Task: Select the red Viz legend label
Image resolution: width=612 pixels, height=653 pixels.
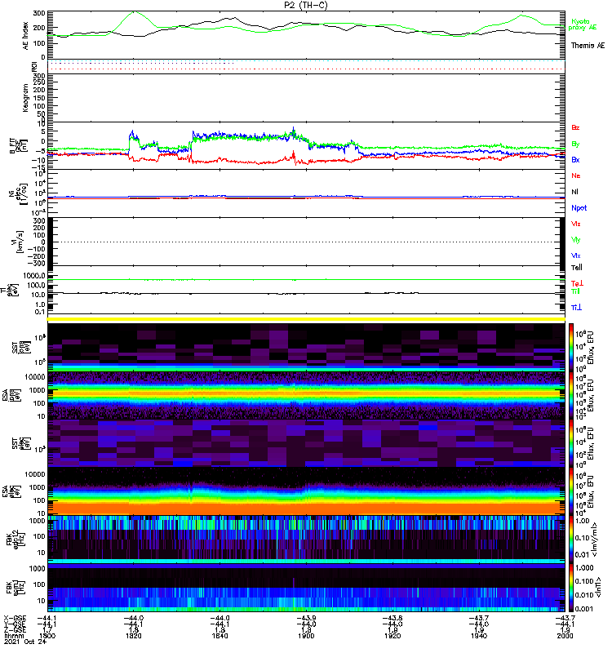Action: (x=575, y=224)
